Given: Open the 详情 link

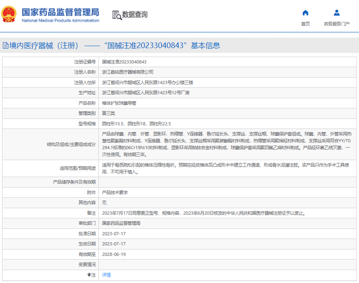Looking at the screenshot, I should [x=106, y=275].
